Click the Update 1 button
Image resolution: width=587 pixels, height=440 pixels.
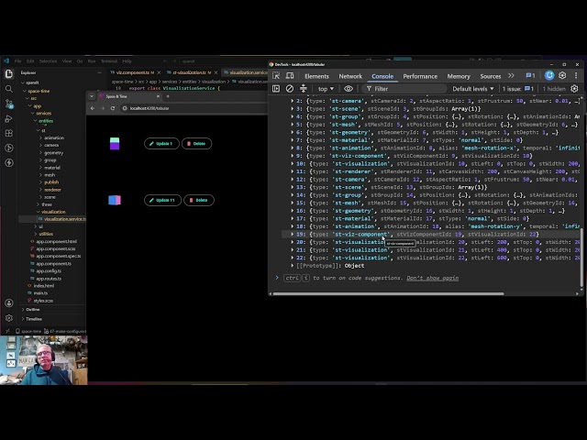[161, 144]
